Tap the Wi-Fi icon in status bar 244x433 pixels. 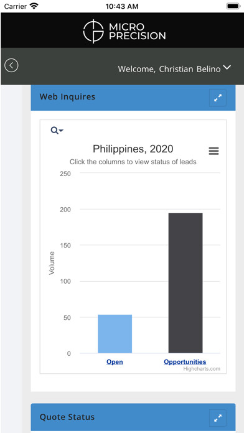click(34, 6)
